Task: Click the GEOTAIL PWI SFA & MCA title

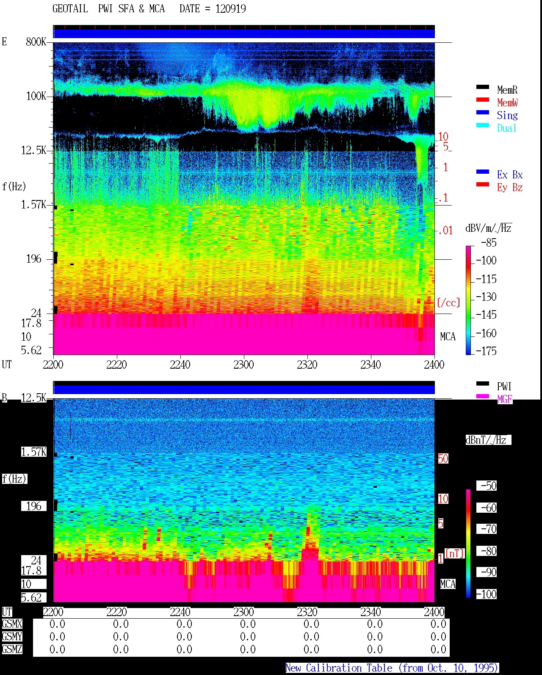Action: (x=108, y=9)
